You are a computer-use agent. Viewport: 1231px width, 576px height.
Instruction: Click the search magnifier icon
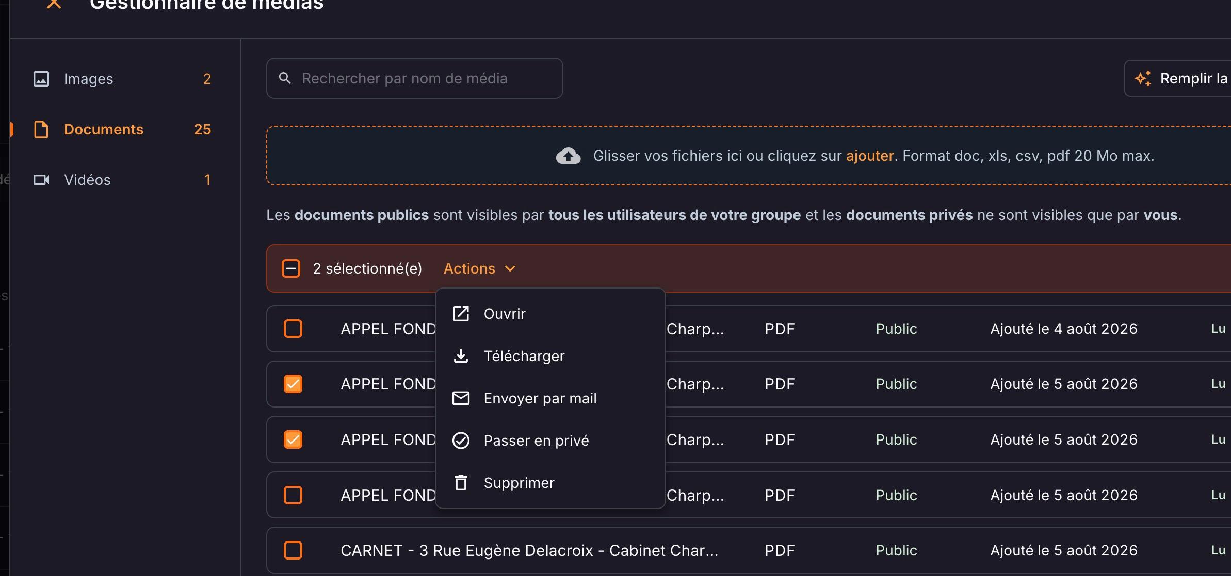click(x=285, y=78)
